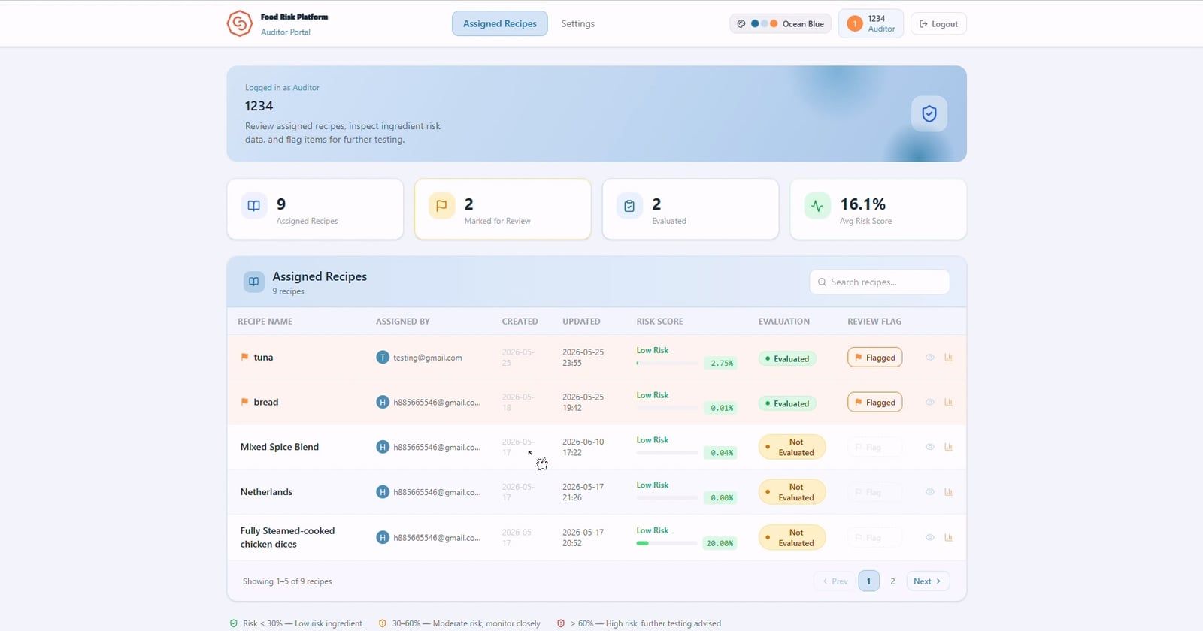Viewport: 1203px width, 631px height.
Task: Toggle Flag for Fully Steamed-cooked chicken dices
Action: click(x=874, y=537)
